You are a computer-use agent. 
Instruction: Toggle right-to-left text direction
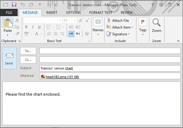tap(78, 34)
